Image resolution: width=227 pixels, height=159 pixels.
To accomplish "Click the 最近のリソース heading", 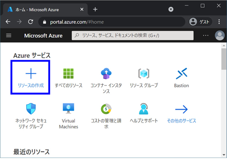I will [31, 152].
